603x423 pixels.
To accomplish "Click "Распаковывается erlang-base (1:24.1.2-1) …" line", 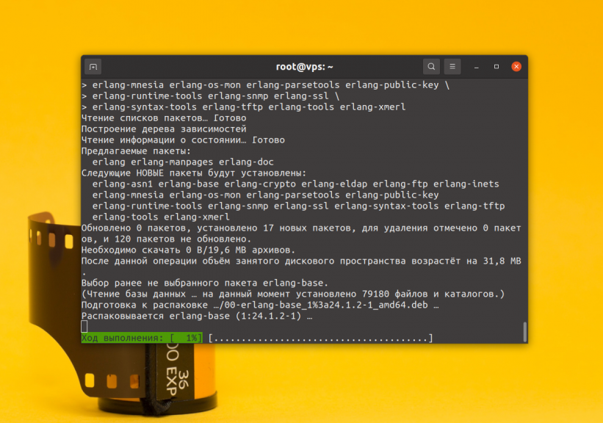I will [x=197, y=316].
